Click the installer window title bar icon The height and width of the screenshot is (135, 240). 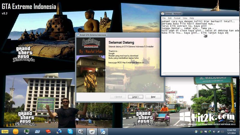click(x=78, y=35)
